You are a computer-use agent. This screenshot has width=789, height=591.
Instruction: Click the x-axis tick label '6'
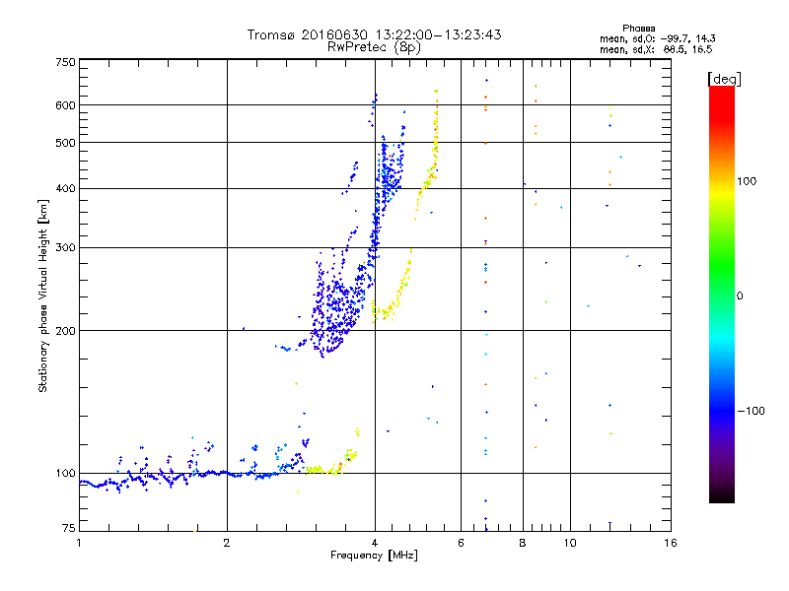pos(461,543)
